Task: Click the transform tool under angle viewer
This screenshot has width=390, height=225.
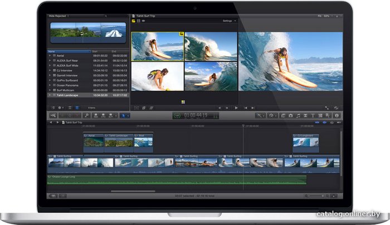Action: (136, 108)
